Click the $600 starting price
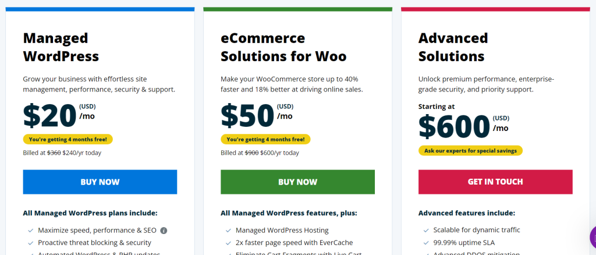 pyautogui.click(x=454, y=127)
